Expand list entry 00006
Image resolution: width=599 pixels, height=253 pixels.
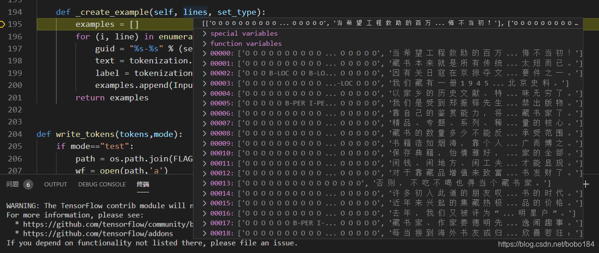pos(205,113)
